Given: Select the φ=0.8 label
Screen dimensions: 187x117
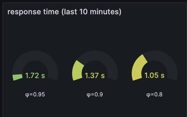Looking at the screenshot, I should (154, 94).
